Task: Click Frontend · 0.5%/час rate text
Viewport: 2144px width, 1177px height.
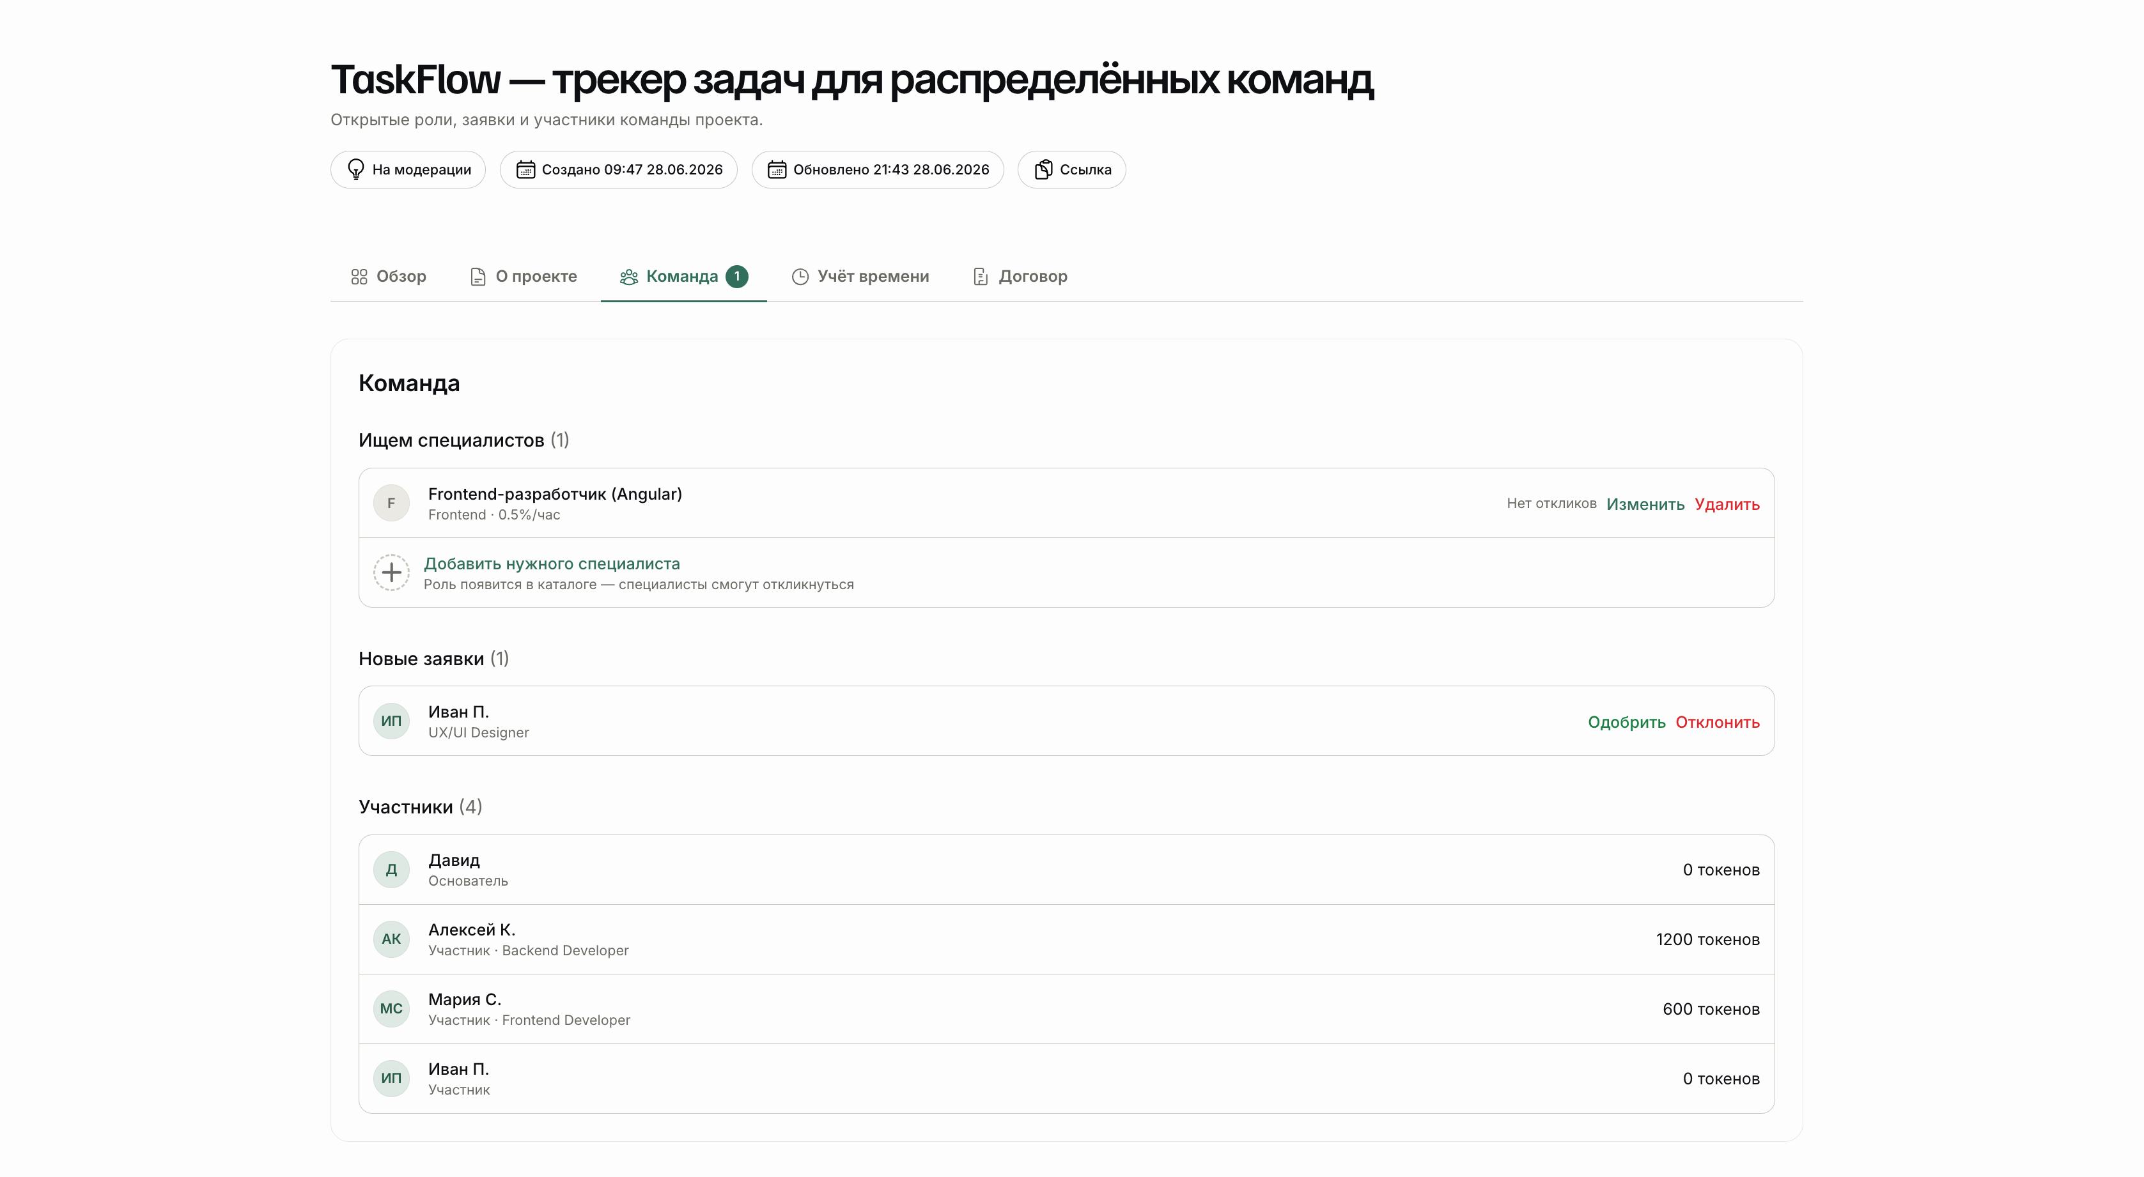Action: [x=494, y=515]
